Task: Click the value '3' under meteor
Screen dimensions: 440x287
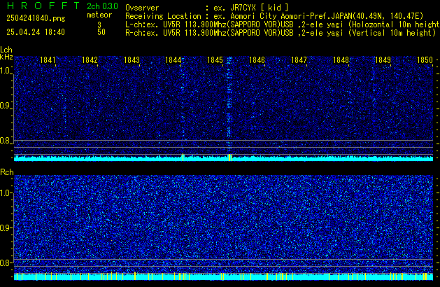Action: [x=99, y=24]
